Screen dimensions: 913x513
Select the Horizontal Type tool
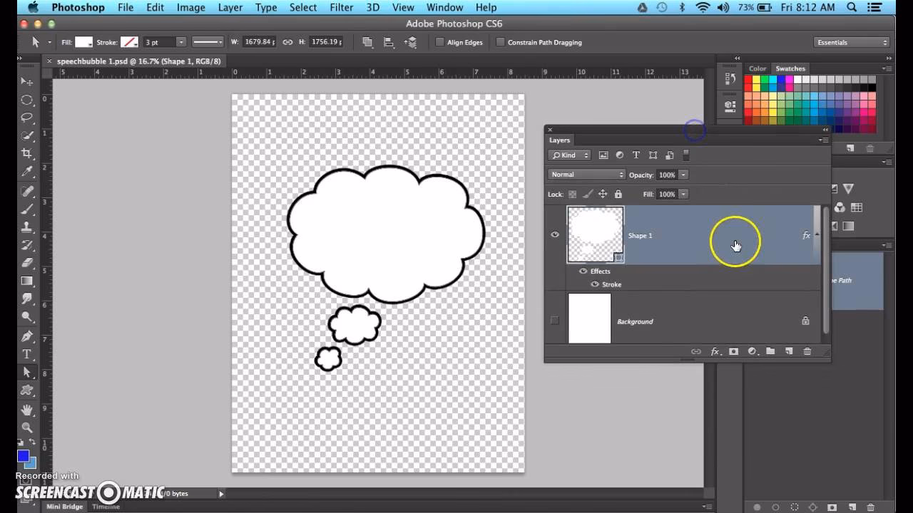28,353
